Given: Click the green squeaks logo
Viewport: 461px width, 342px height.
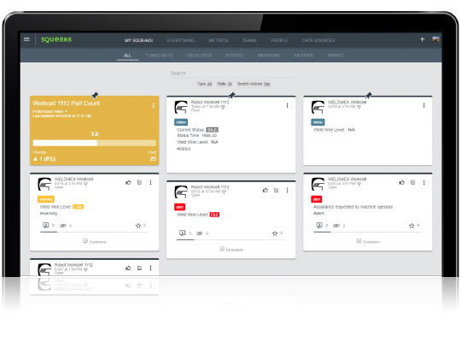Looking at the screenshot, I should pyautogui.click(x=56, y=39).
